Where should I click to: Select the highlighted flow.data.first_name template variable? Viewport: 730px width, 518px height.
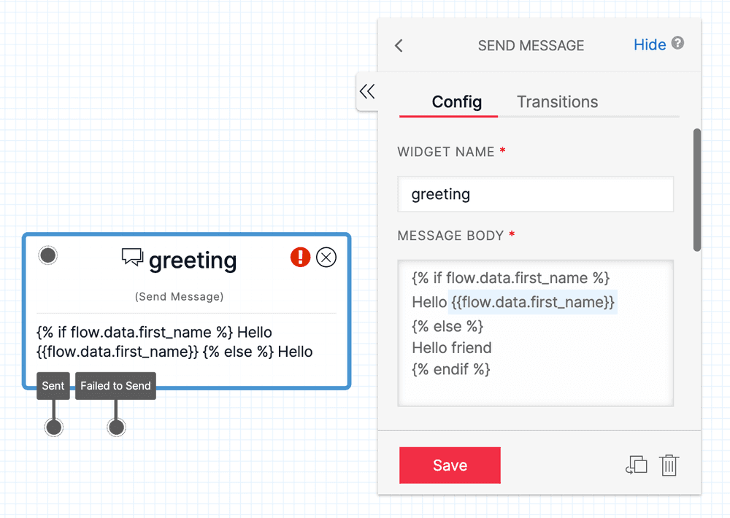coord(532,302)
